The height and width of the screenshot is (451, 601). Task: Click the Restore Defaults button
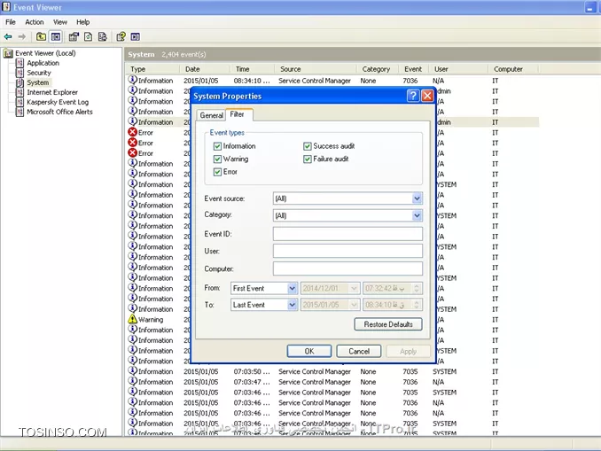click(388, 324)
